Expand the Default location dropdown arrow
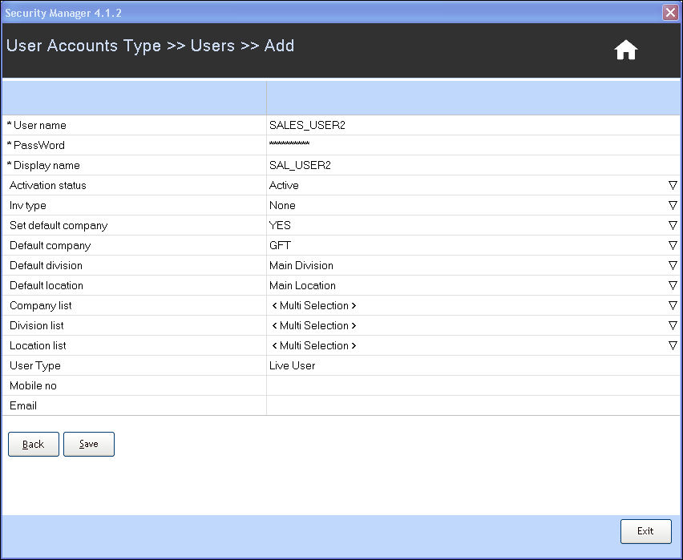The image size is (683, 560). pos(673,286)
